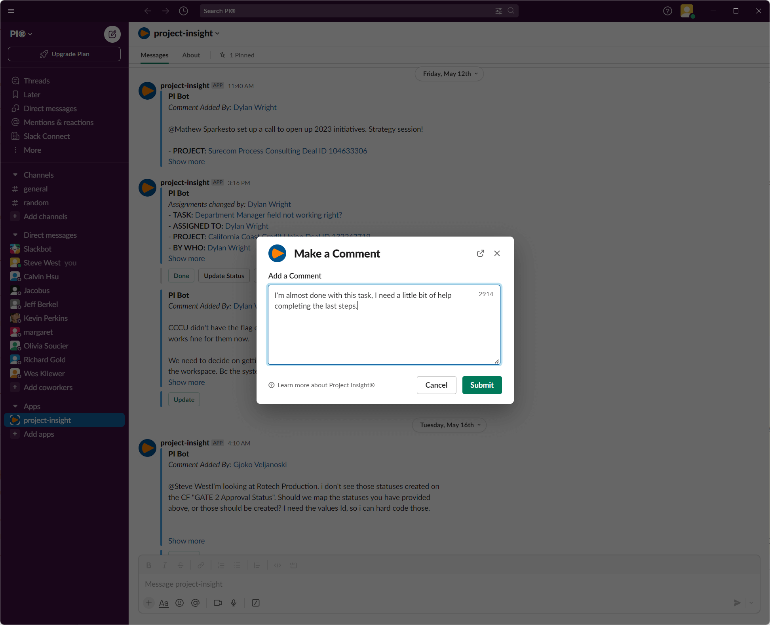Open the user profile avatar

(x=687, y=11)
